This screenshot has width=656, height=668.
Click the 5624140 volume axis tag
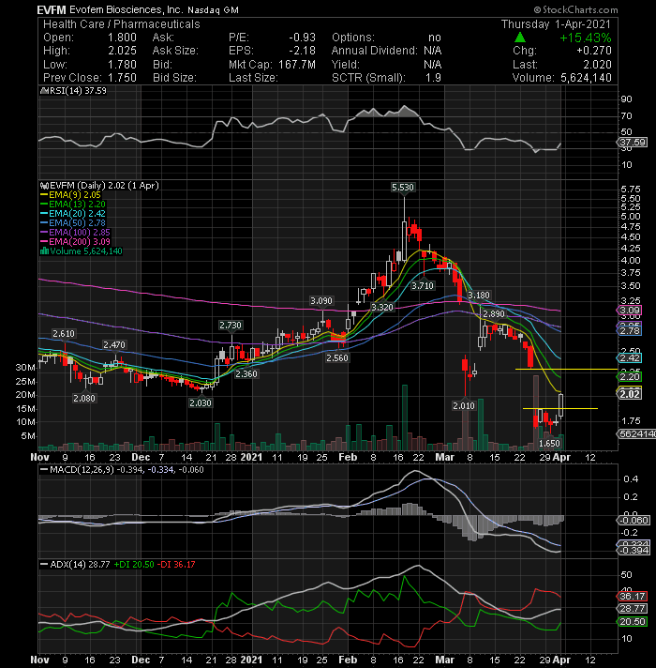tap(637, 434)
